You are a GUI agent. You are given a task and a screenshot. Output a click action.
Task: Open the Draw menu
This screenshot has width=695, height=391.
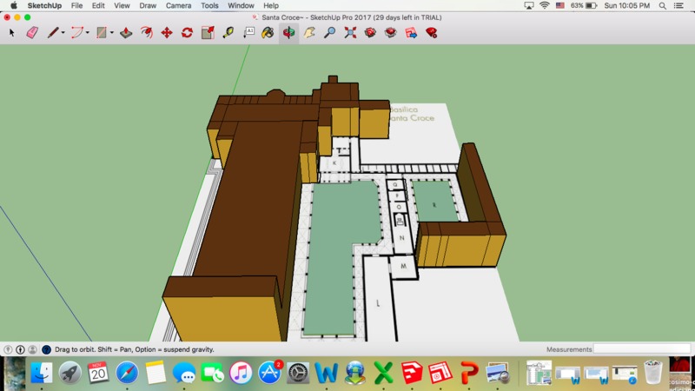pos(148,6)
